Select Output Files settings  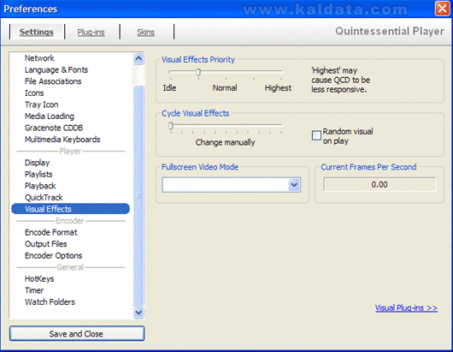[45, 244]
